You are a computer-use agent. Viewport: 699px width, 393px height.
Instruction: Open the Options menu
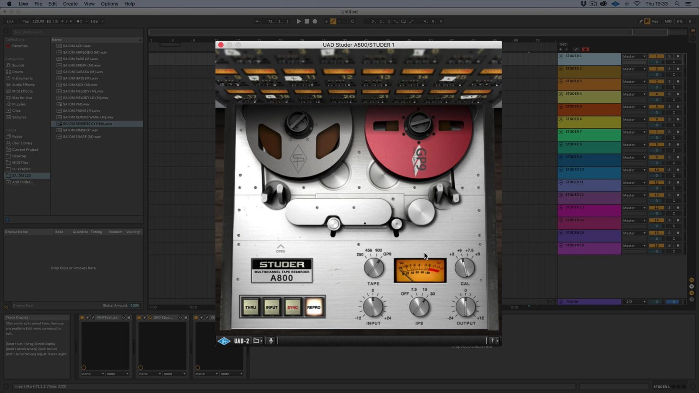pos(109,4)
